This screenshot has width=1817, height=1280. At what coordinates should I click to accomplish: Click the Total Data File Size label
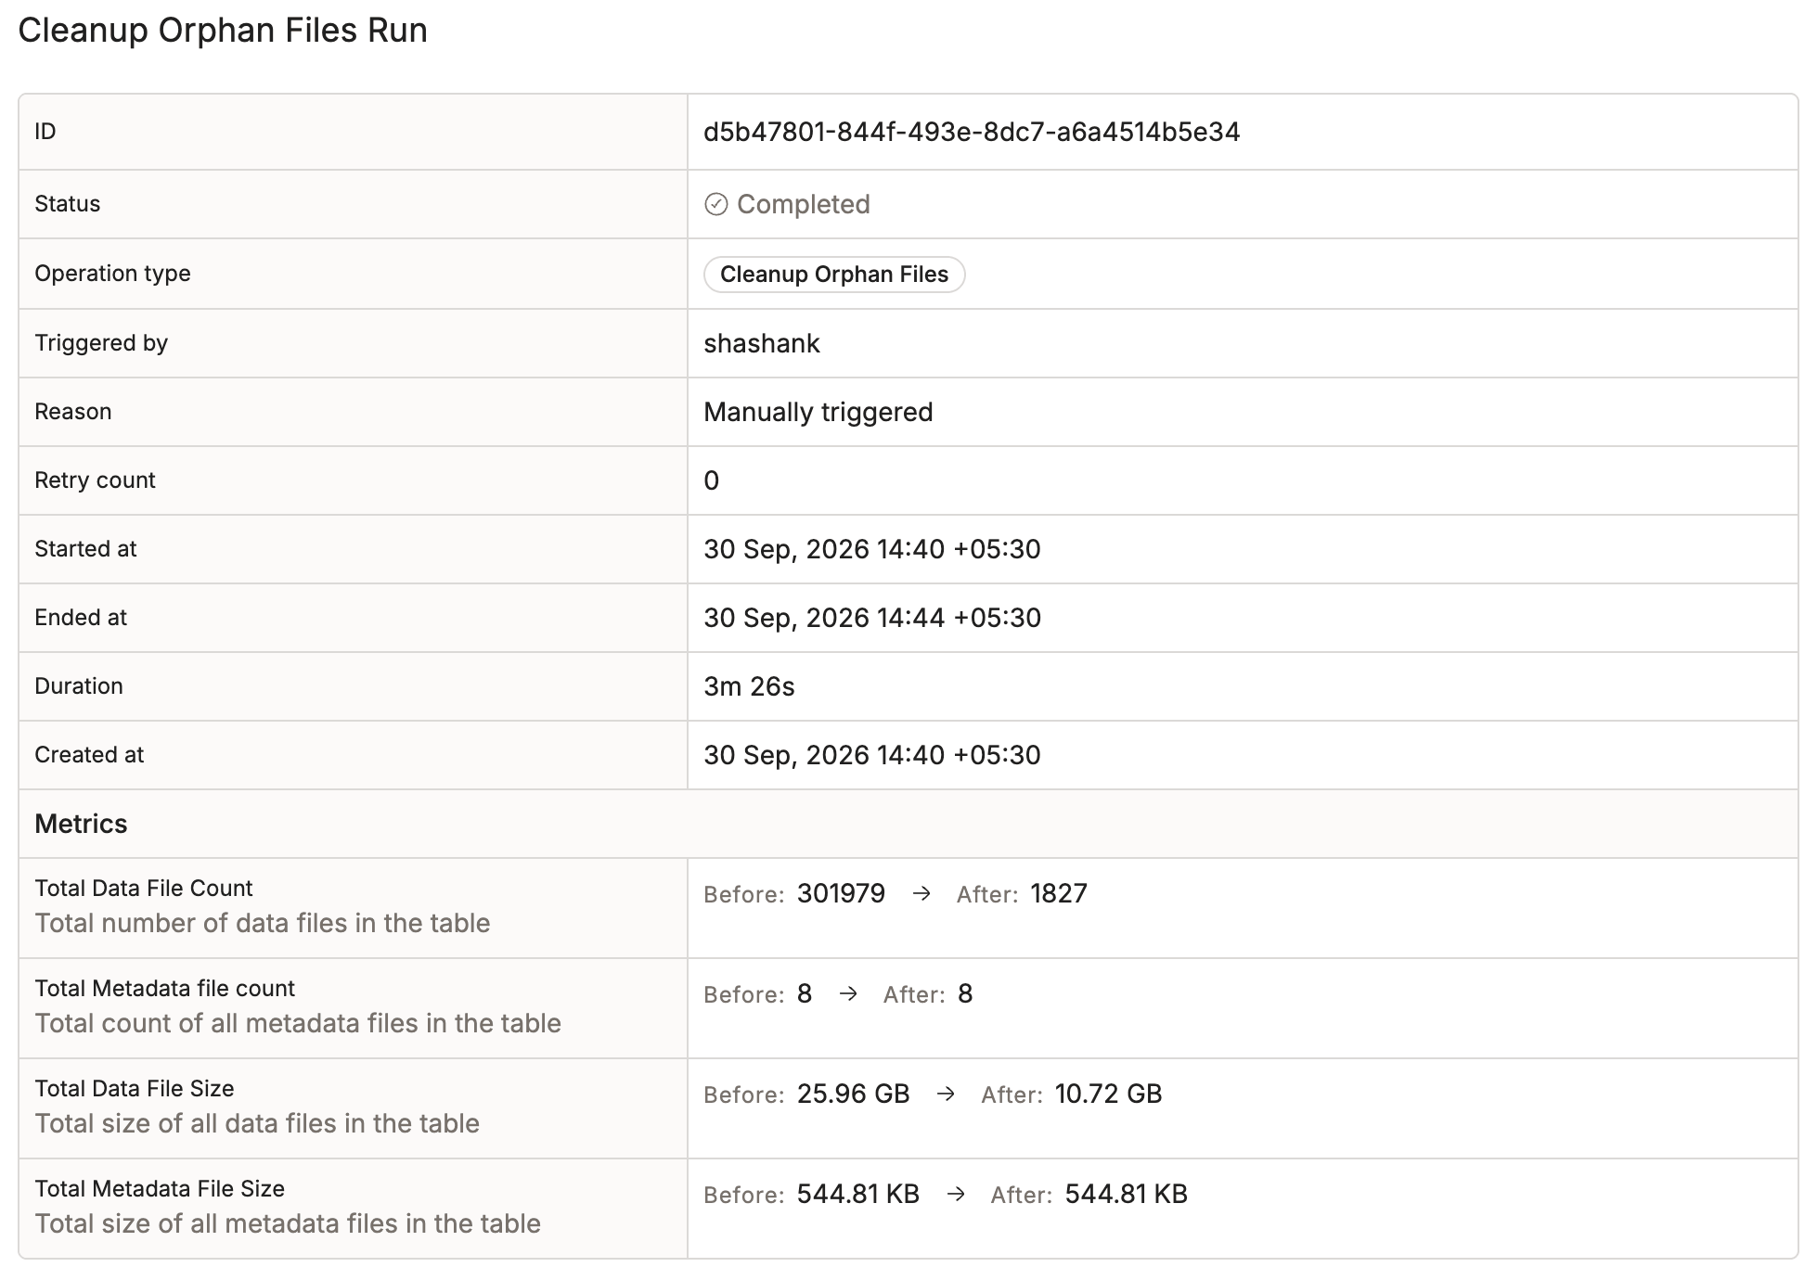[x=135, y=1088]
